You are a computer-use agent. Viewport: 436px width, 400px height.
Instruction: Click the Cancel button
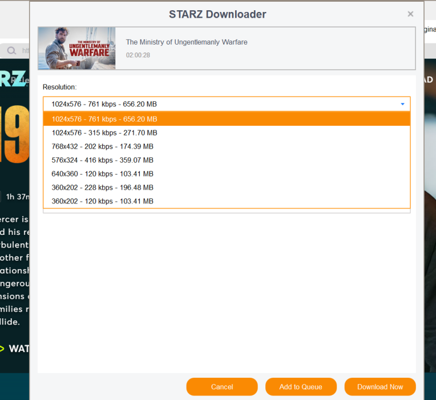coord(222,387)
